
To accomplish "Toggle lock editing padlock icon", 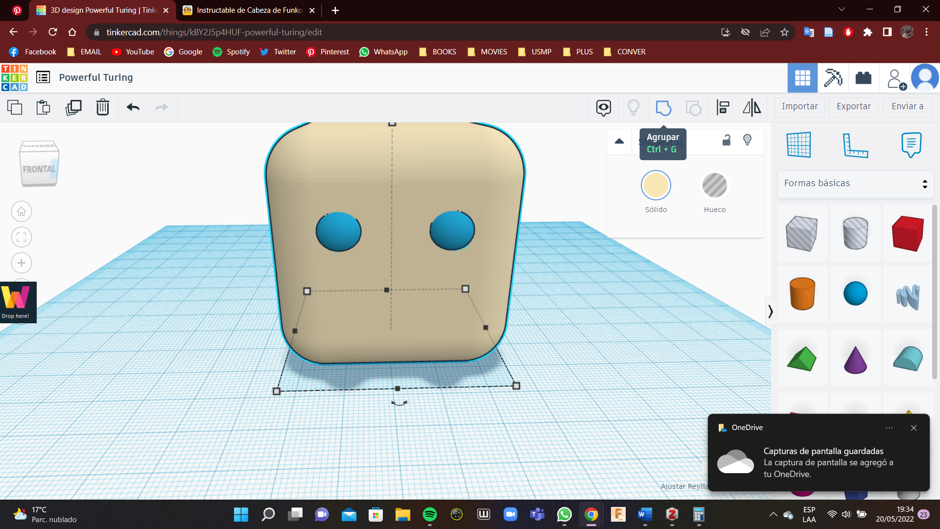I will coord(727,141).
